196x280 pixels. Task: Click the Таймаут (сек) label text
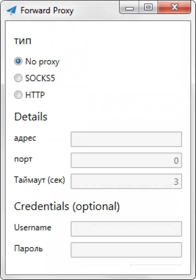(x=39, y=180)
